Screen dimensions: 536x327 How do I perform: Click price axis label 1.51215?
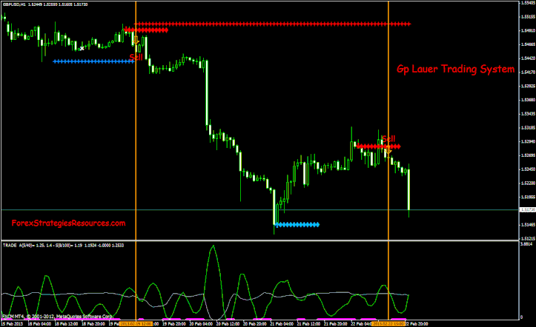pos(529,238)
